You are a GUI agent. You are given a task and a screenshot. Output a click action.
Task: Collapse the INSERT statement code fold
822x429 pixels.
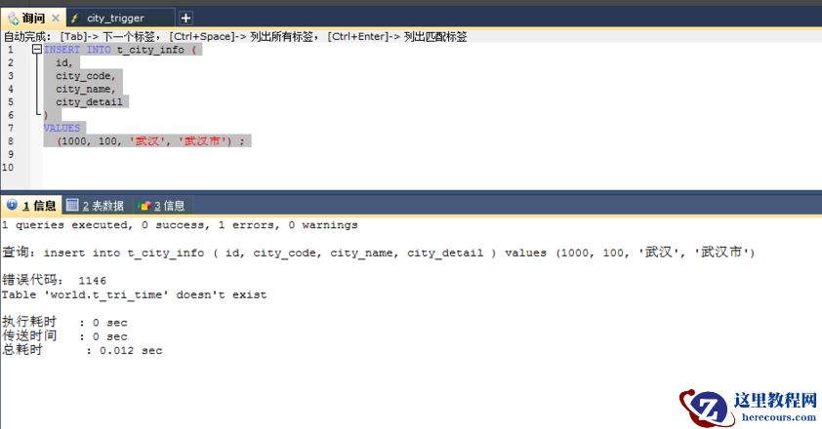coord(37,50)
